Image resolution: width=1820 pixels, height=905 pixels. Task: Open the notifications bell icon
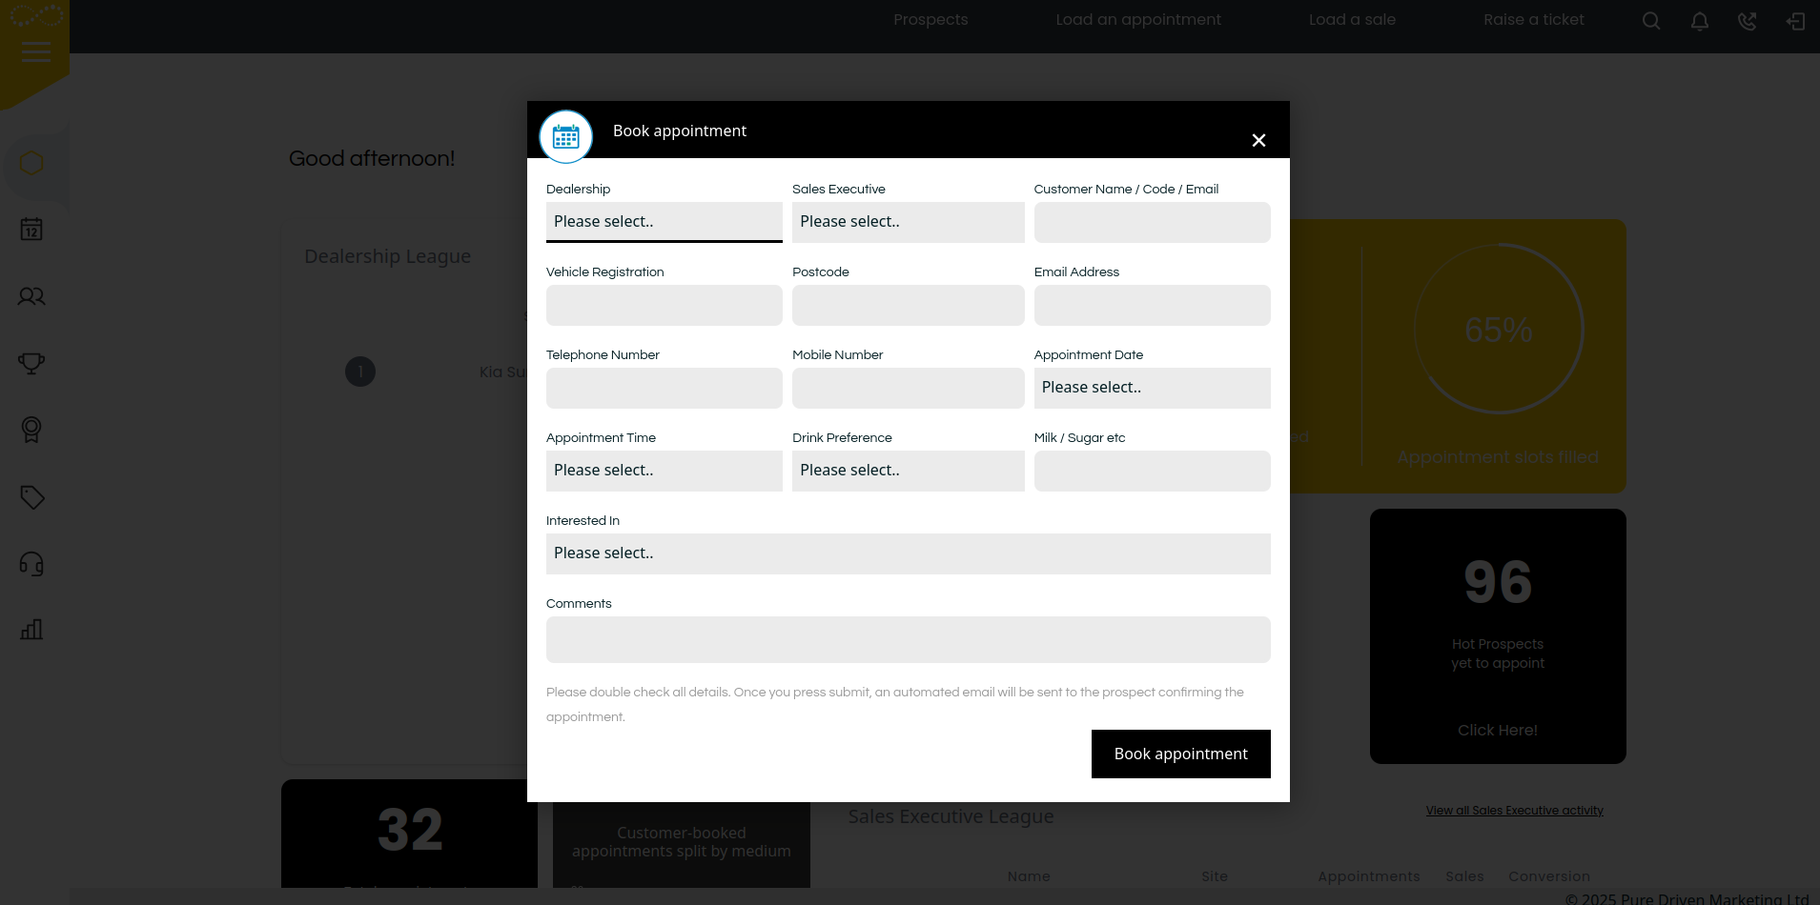1699,21
